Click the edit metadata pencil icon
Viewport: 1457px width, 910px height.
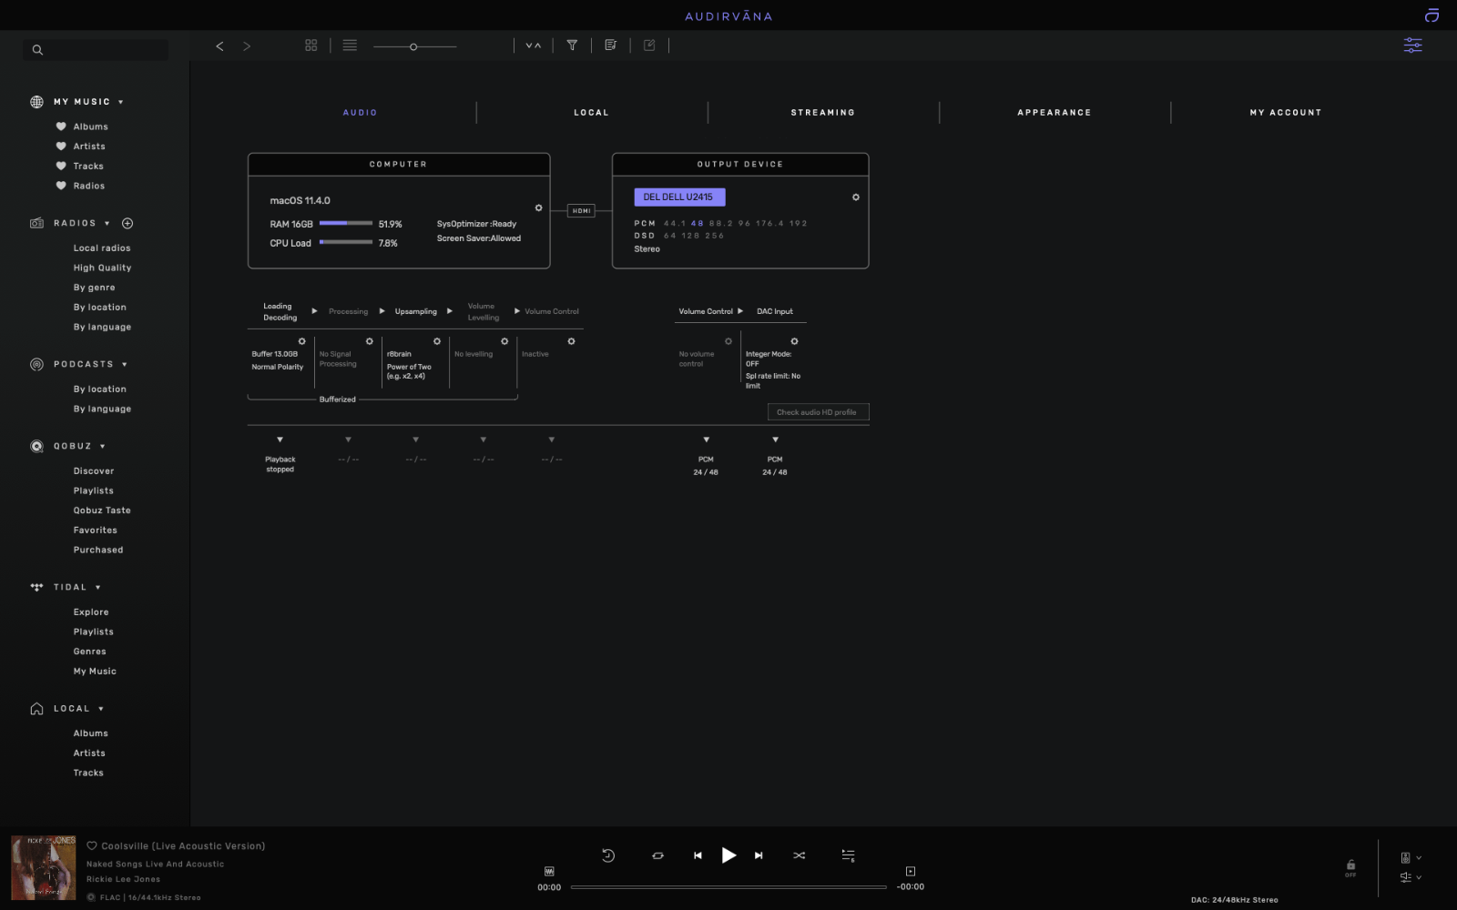point(649,45)
